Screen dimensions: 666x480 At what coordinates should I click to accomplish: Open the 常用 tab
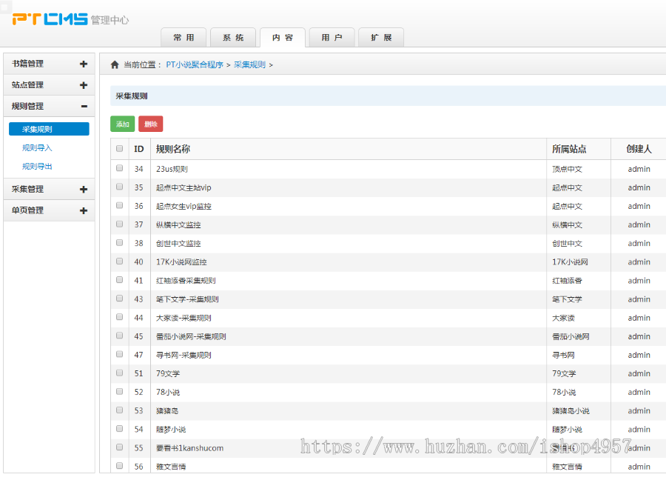tap(184, 38)
